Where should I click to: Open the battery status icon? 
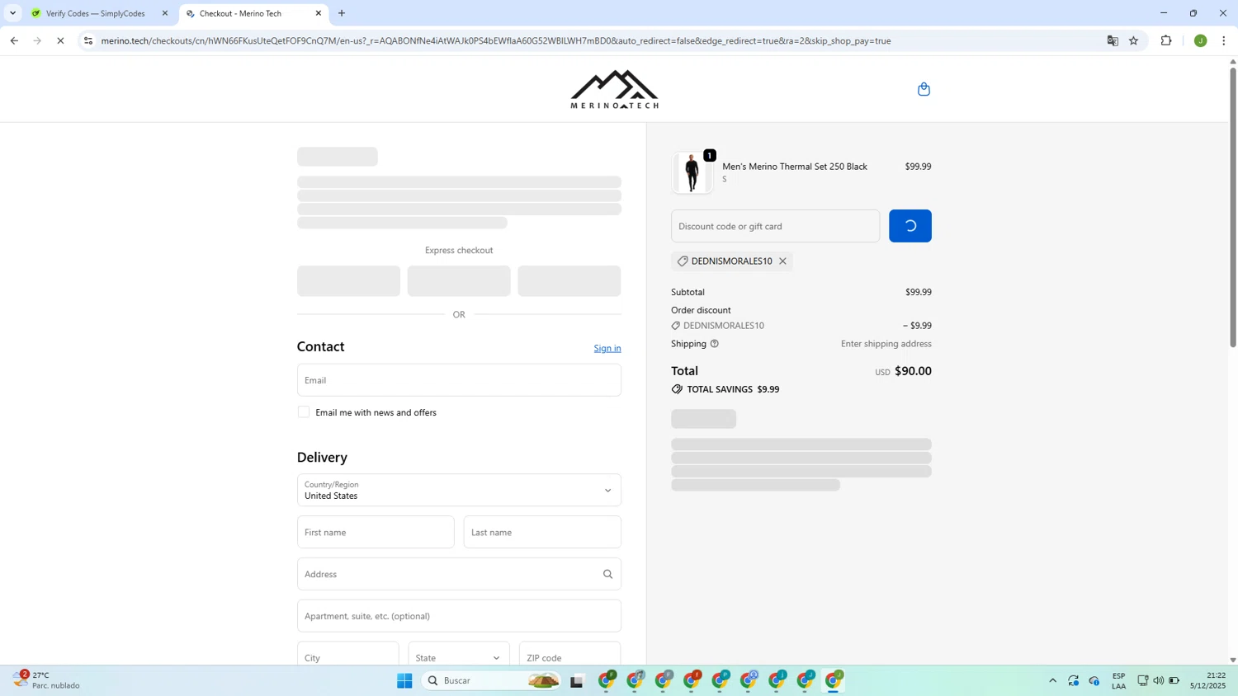[x=1174, y=680]
